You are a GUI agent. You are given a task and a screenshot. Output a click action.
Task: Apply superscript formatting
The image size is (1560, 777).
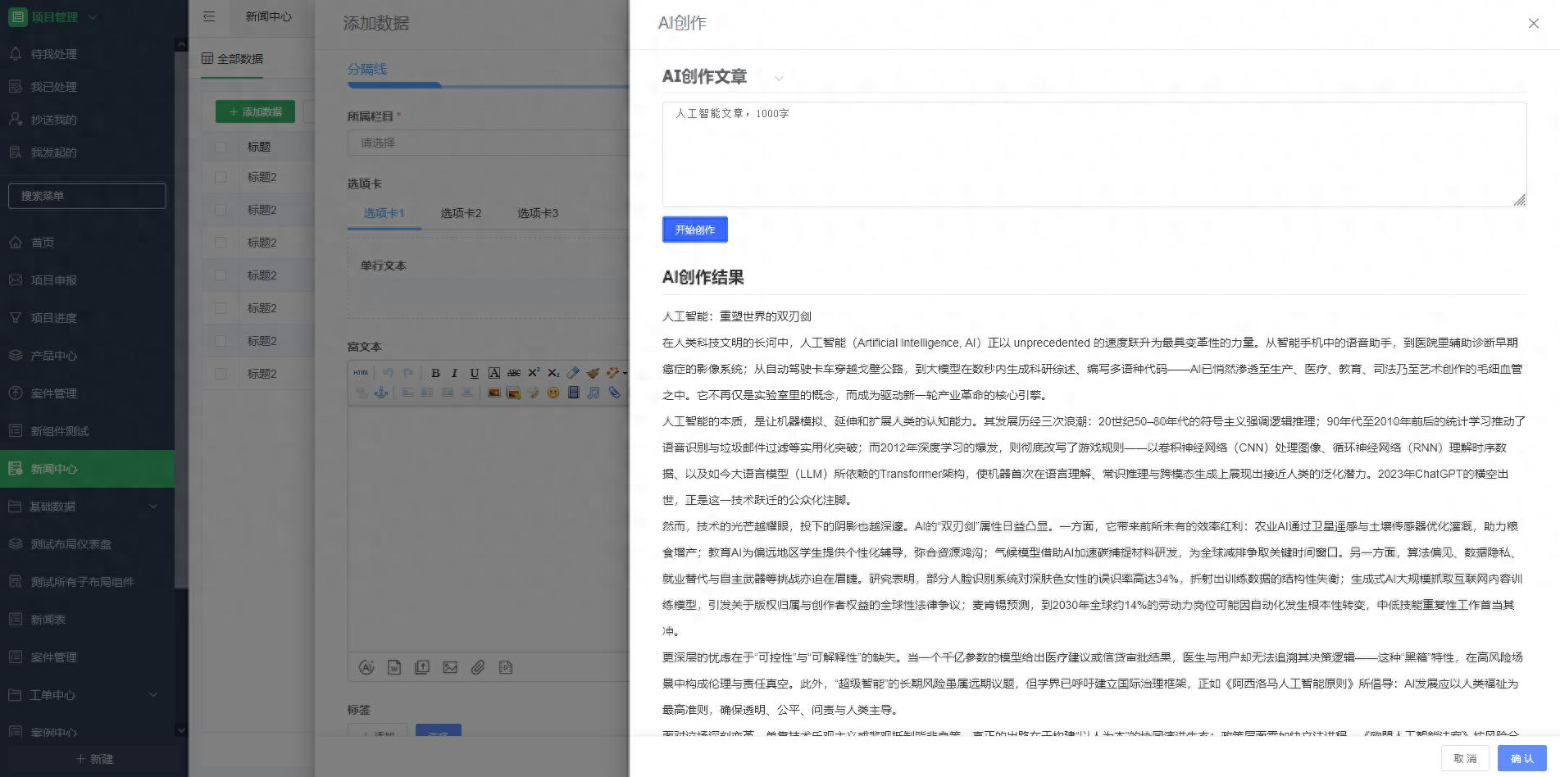coord(534,373)
